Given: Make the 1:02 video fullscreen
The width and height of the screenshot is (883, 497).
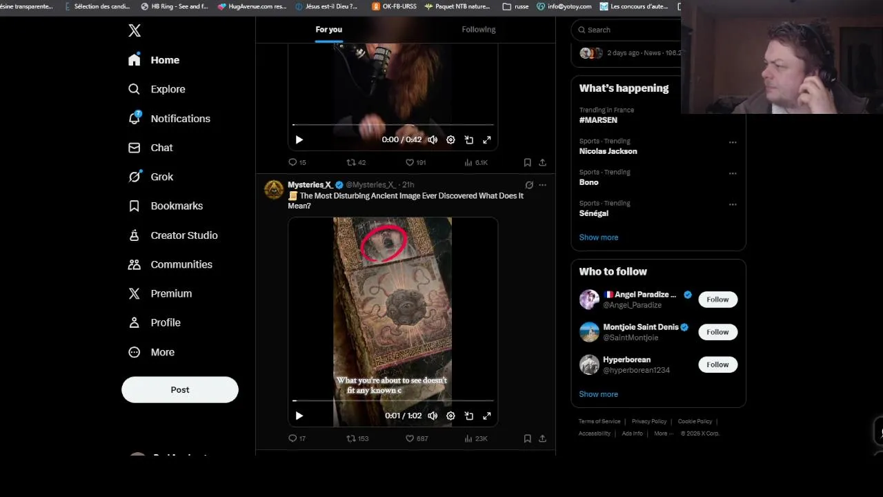Looking at the screenshot, I should pos(487,416).
